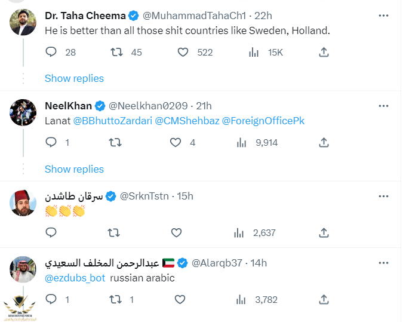View analytics on NeelKhan's tweet
Viewport: 409px width, 322px height.
coord(242,143)
